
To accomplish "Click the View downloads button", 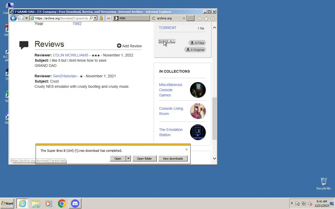I will (173, 159).
